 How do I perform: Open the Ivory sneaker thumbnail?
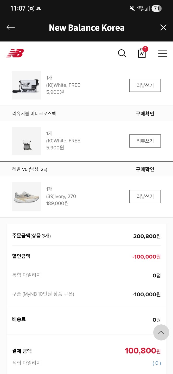(27, 197)
